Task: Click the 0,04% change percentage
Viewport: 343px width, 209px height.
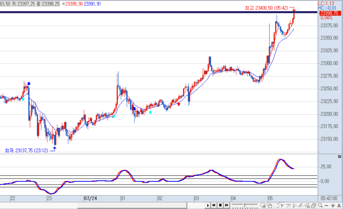Action: 326,18
